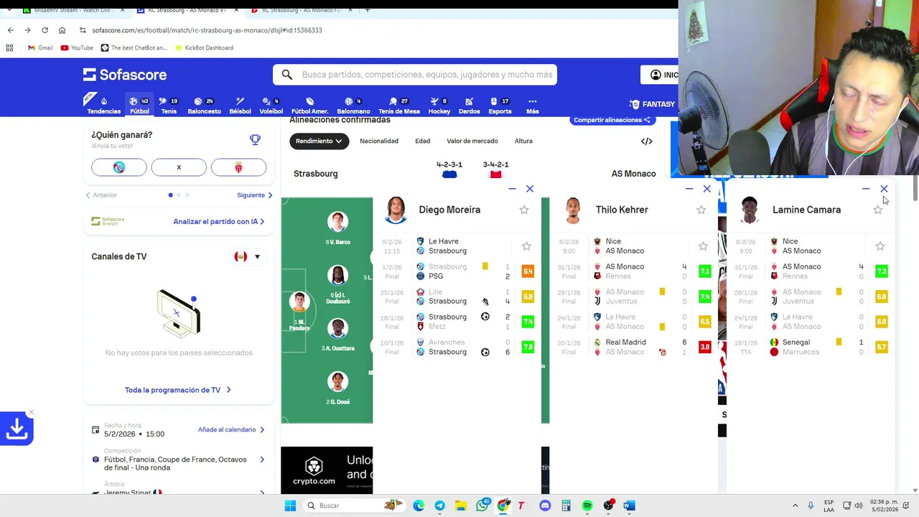The width and height of the screenshot is (919, 517).
Task: Vote for AS Monaco to win
Action: (x=238, y=167)
